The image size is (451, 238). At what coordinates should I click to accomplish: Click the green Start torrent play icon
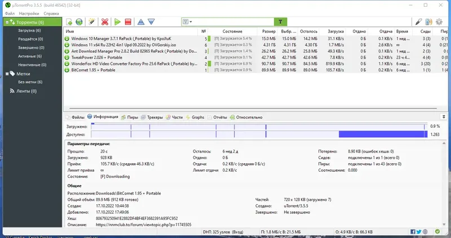click(117, 22)
